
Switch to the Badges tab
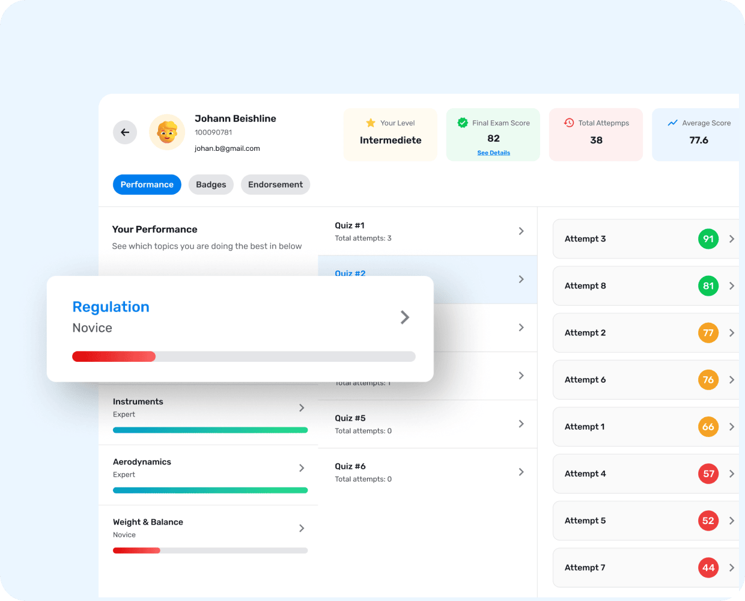[211, 185]
